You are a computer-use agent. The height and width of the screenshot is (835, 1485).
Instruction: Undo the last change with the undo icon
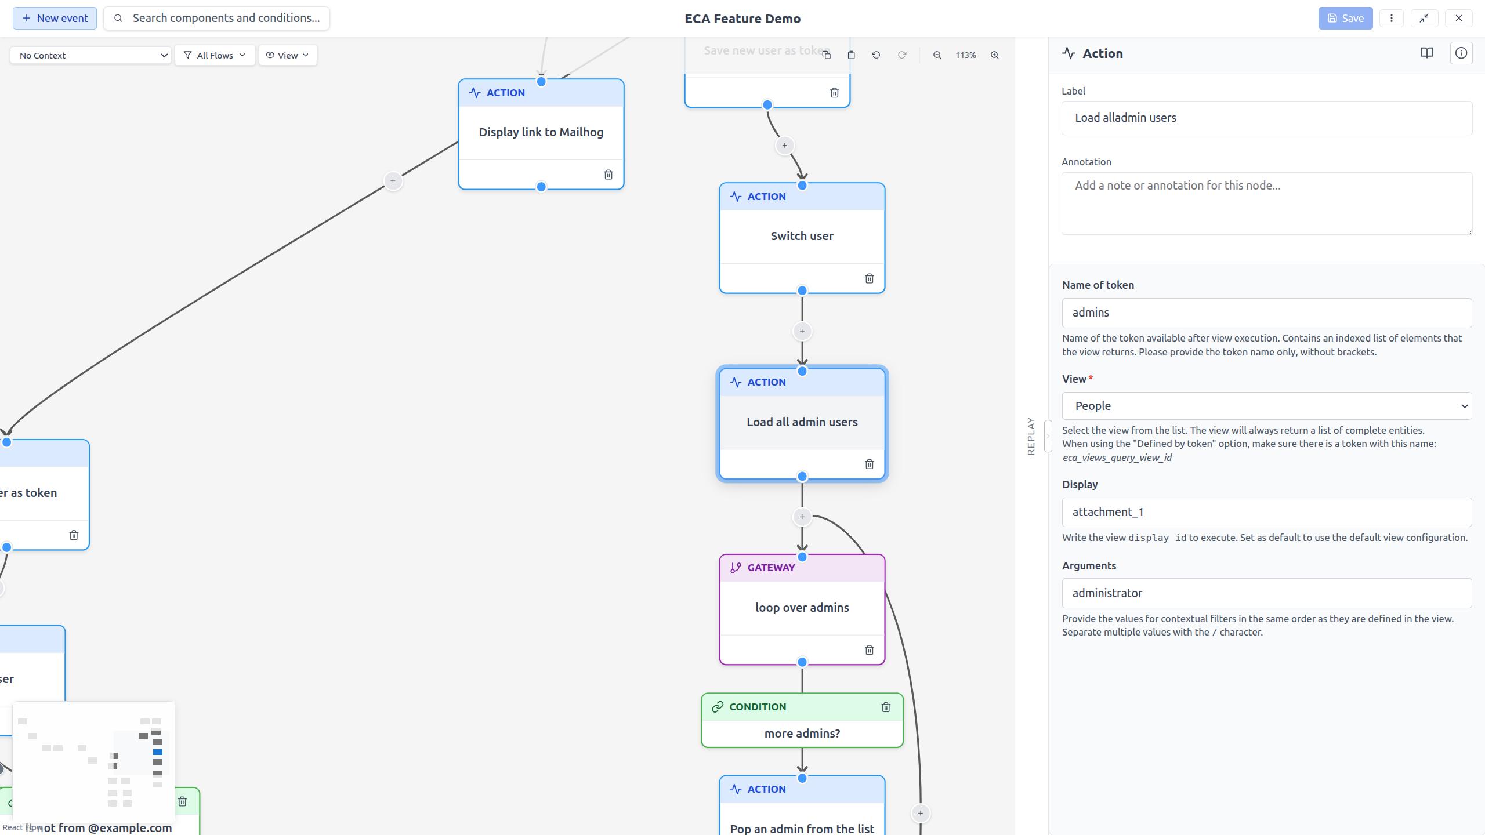click(875, 55)
